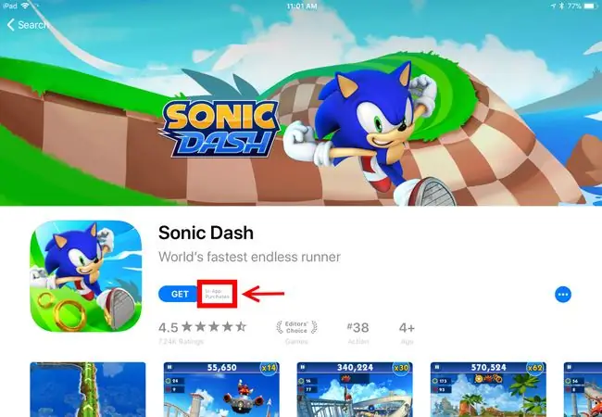Image resolution: width=602 pixels, height=417 pixels.
Task: Open the blue more options ellipsis
Action: click(x=563, y=295)
